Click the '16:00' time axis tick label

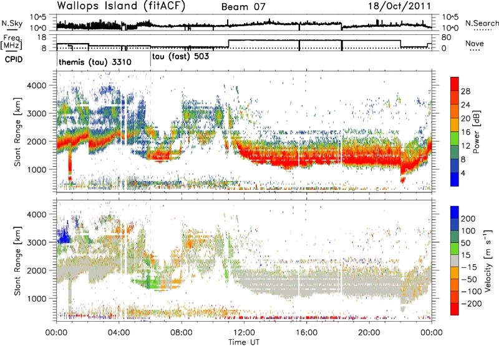tap(306, 333)
